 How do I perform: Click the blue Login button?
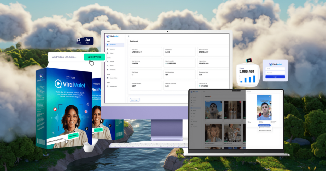coord(275,77)
